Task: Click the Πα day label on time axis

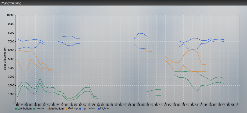Action: click(206, 105)
